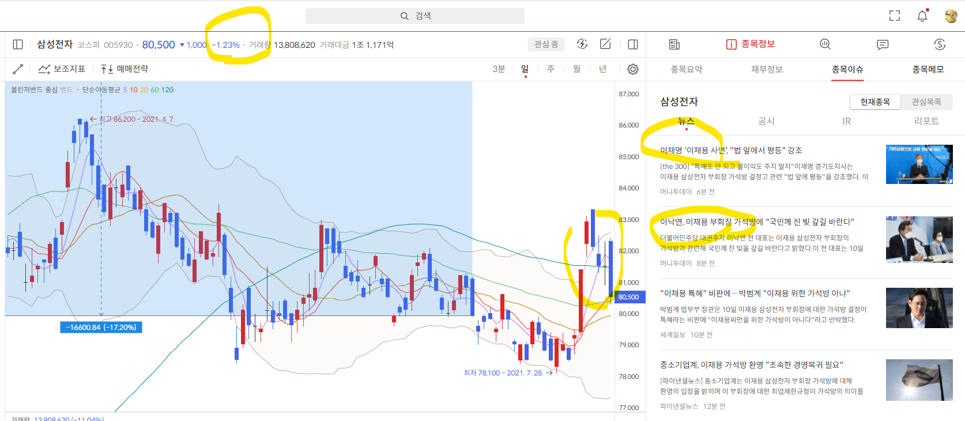Open the 뉴스 sub-tab

coord(686,121)
